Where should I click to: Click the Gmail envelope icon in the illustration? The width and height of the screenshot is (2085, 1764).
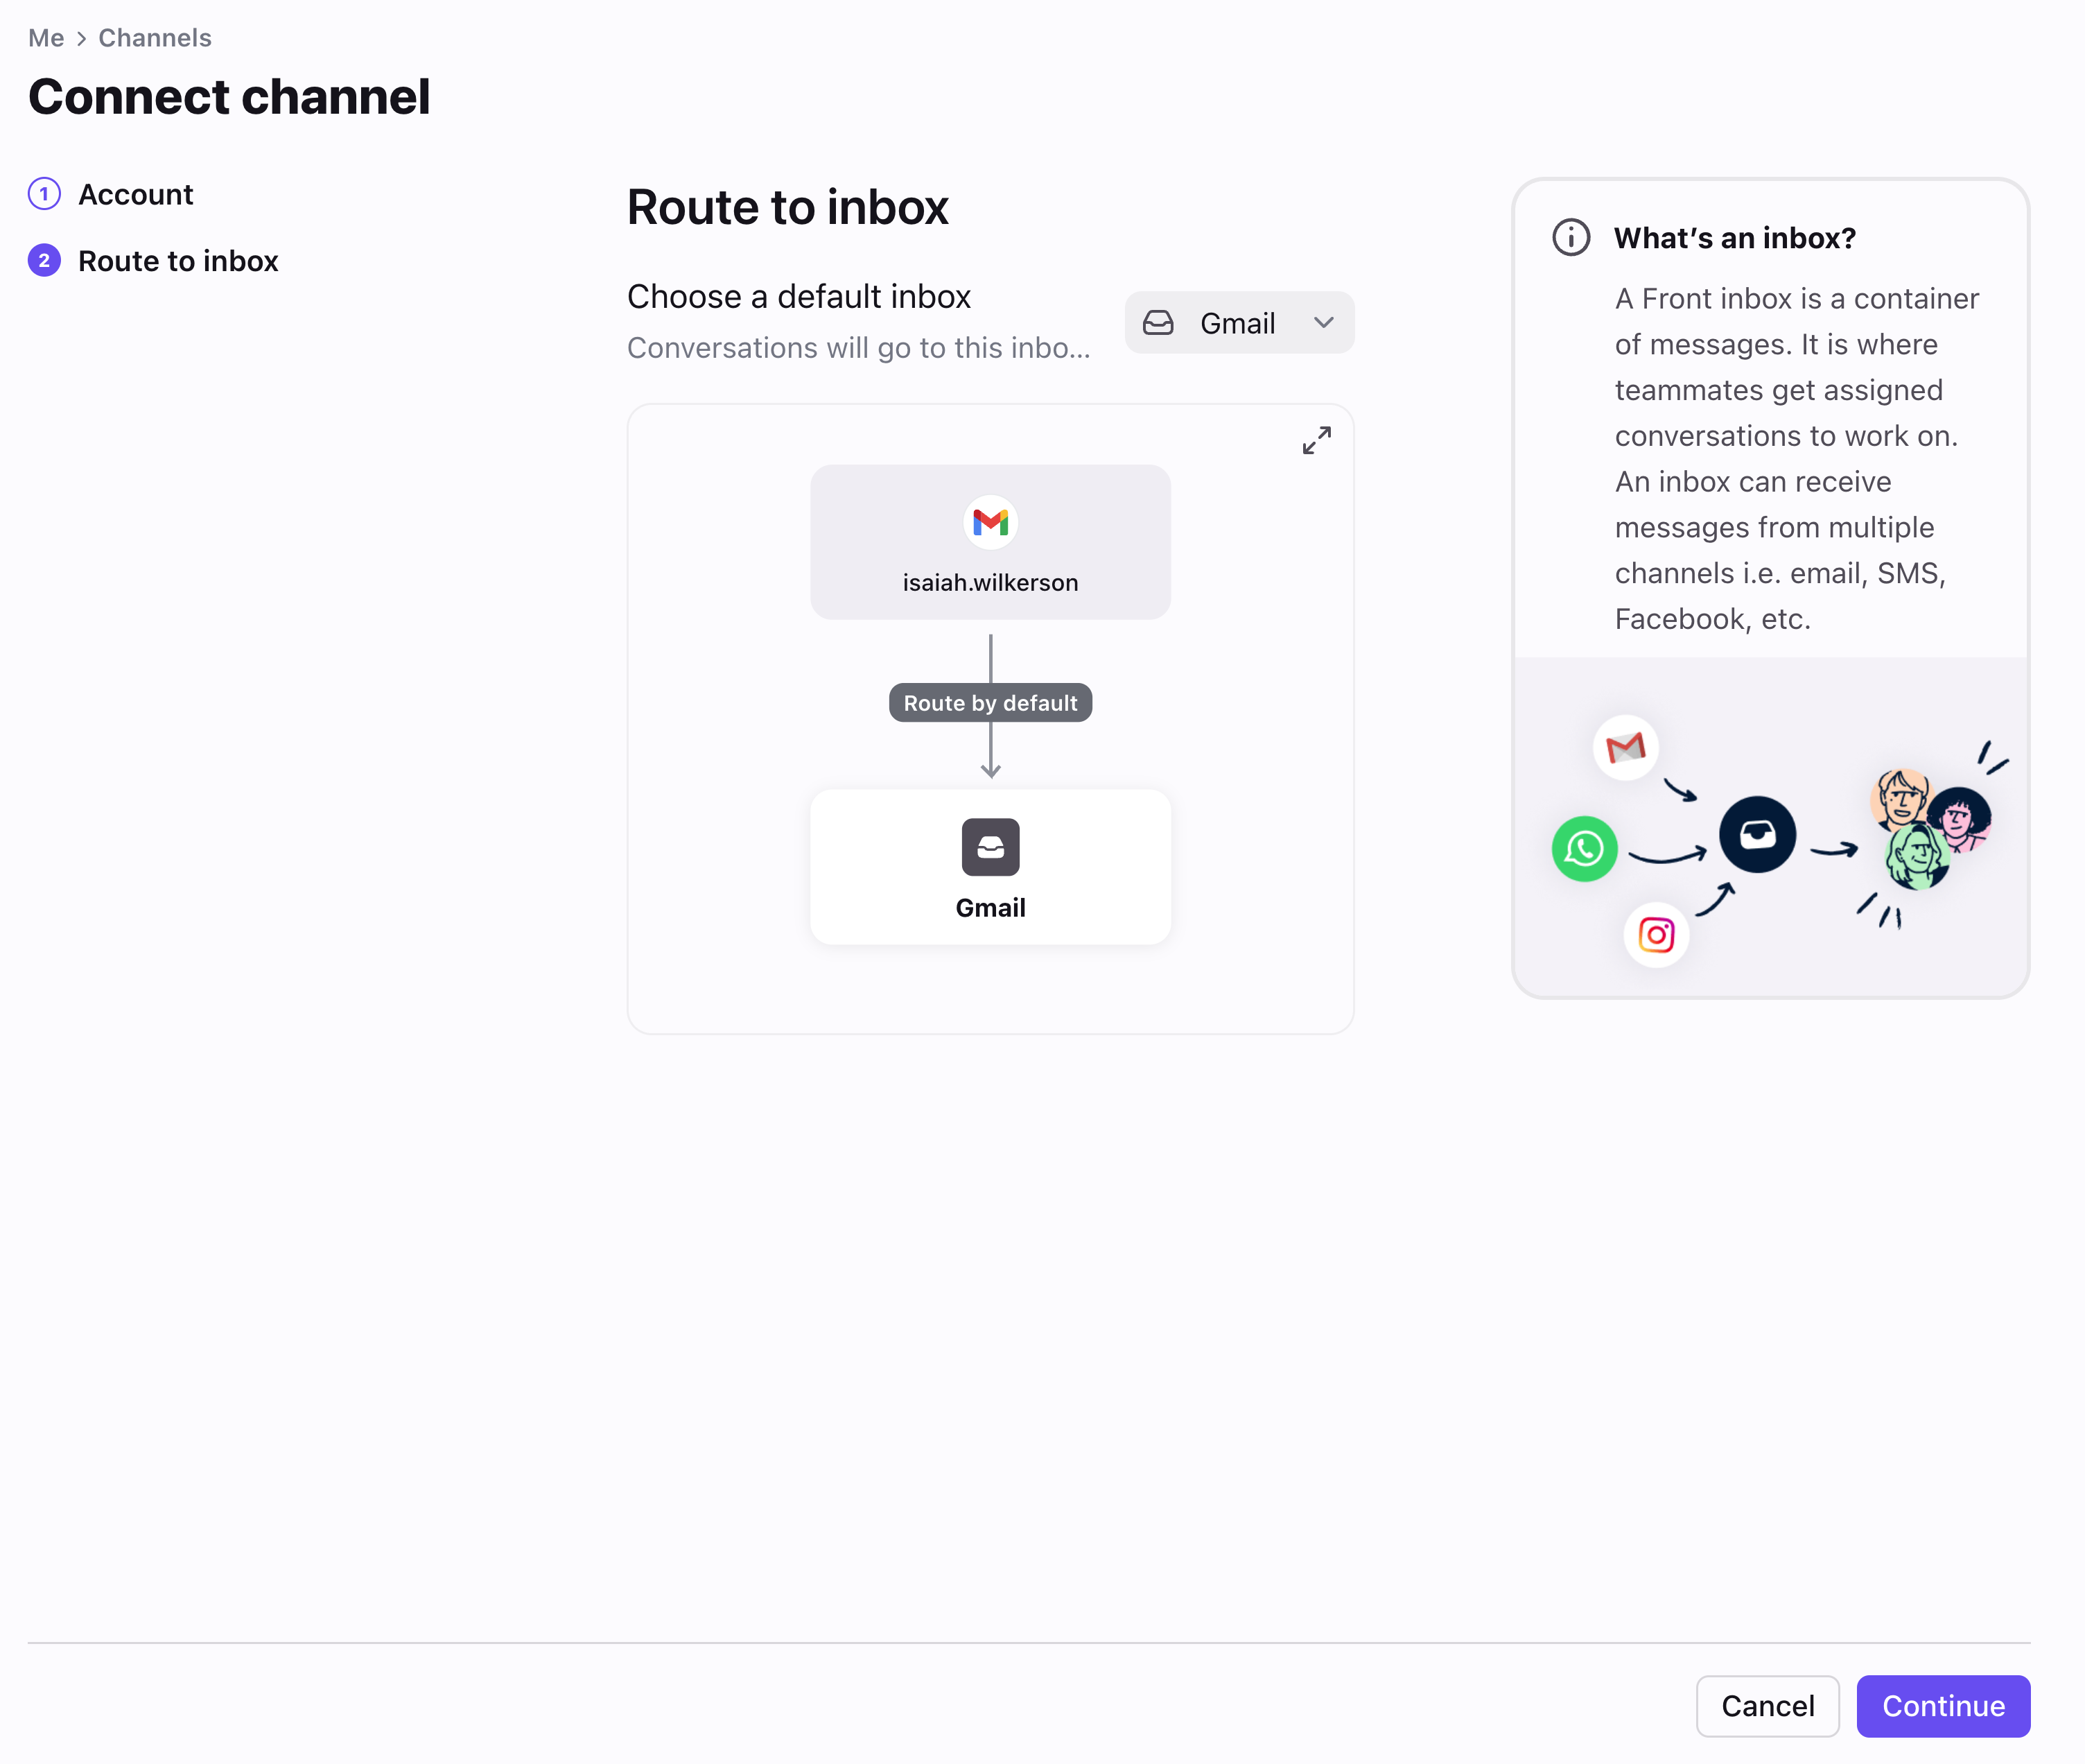click(1625, 747)
